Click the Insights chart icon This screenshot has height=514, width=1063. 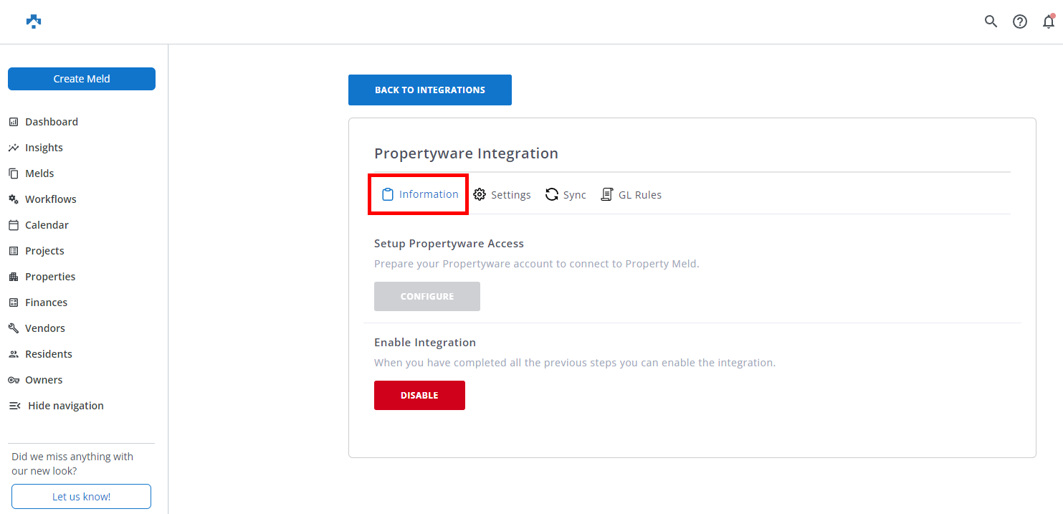tap(14, 148)
